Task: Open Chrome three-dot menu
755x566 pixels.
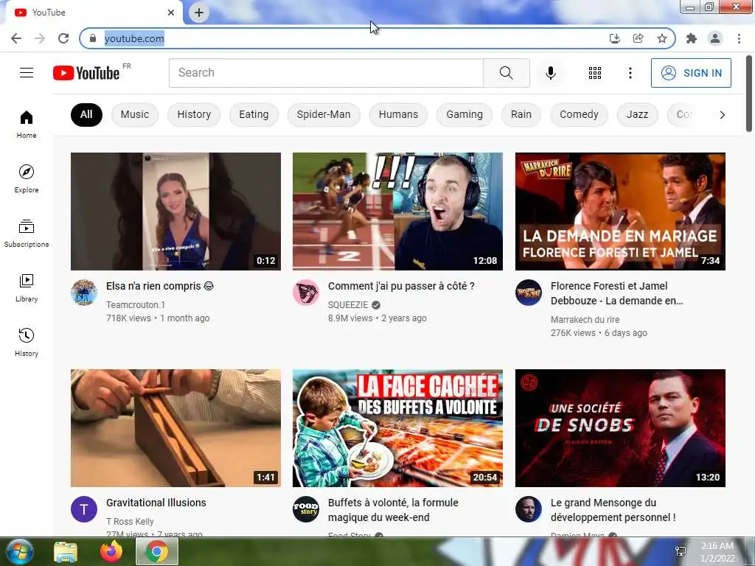Action: click(739, 38)
